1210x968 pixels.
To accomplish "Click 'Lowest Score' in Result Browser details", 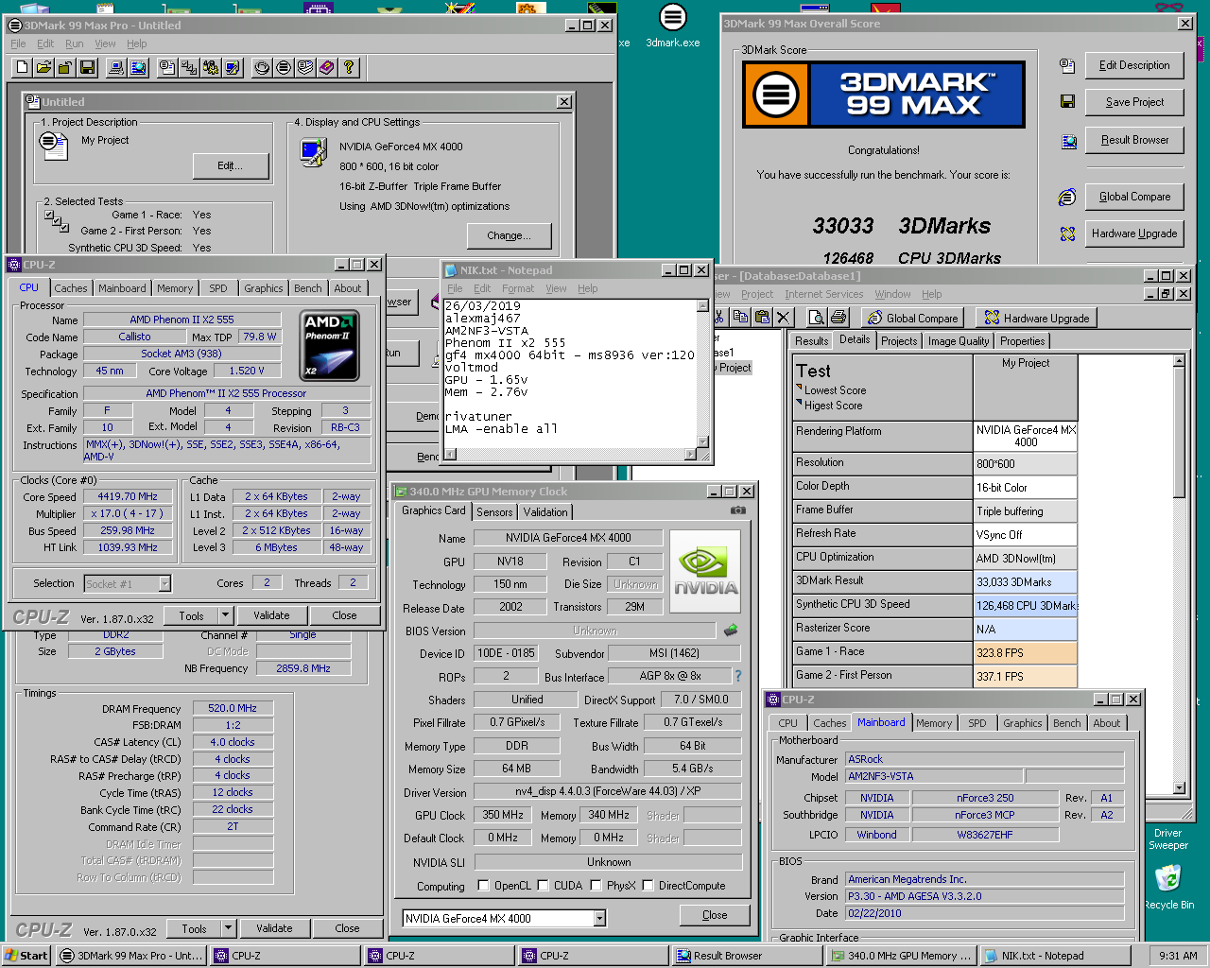I will (835, 390).
